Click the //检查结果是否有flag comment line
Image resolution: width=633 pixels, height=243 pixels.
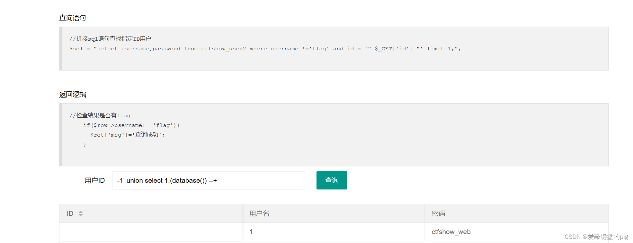[x=100, y=115]
